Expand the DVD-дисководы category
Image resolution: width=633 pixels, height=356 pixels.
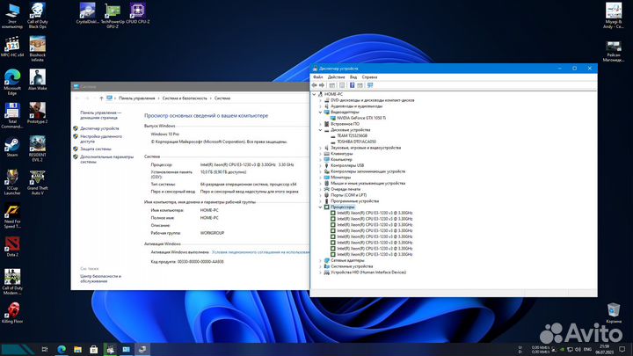point(321,100)
